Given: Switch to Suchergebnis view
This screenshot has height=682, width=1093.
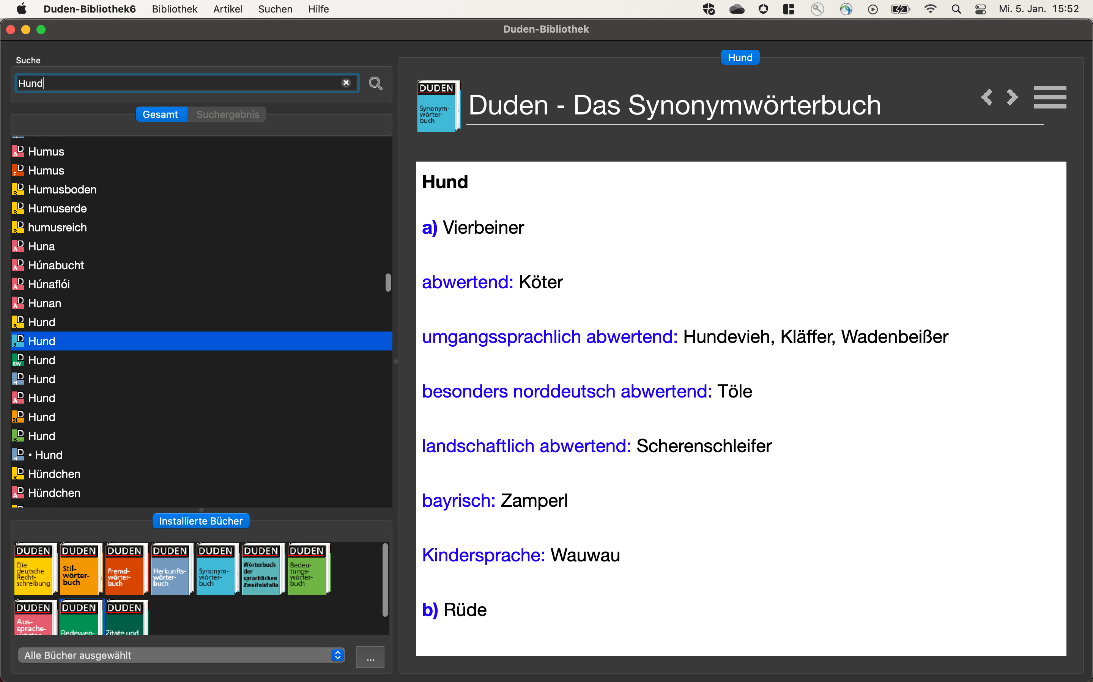Looking at the screenshot, I should [227, 115].
